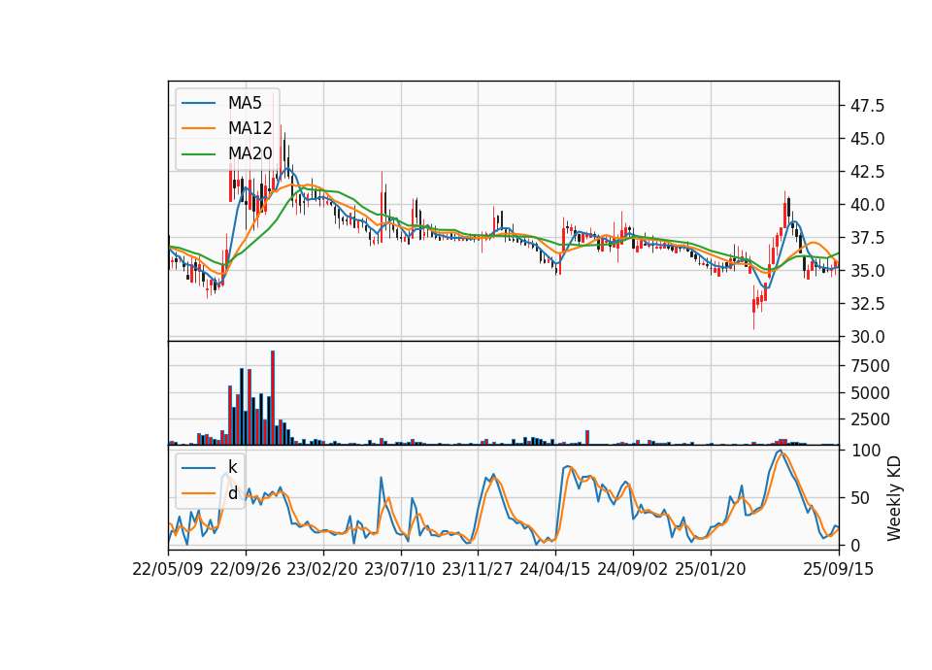Click the tallest volume bar
Viewport: 932px width, 670px height.
point(273,398)
